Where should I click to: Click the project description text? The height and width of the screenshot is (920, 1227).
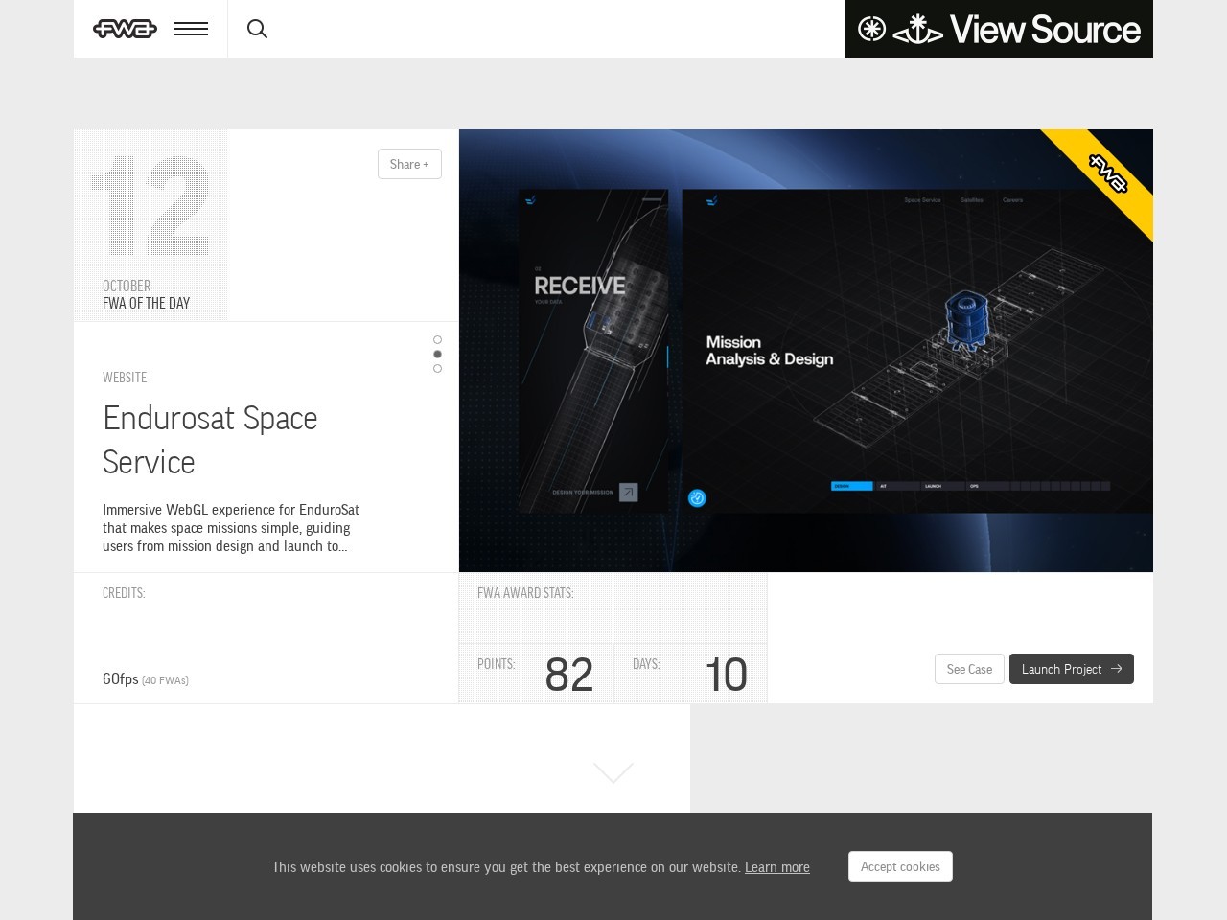pyautogui.click(x=231, y=528)
